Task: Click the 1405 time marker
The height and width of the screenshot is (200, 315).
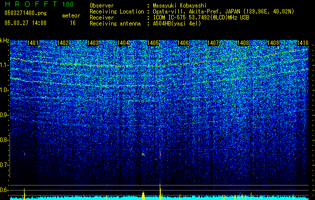Action: coord(153,43)
